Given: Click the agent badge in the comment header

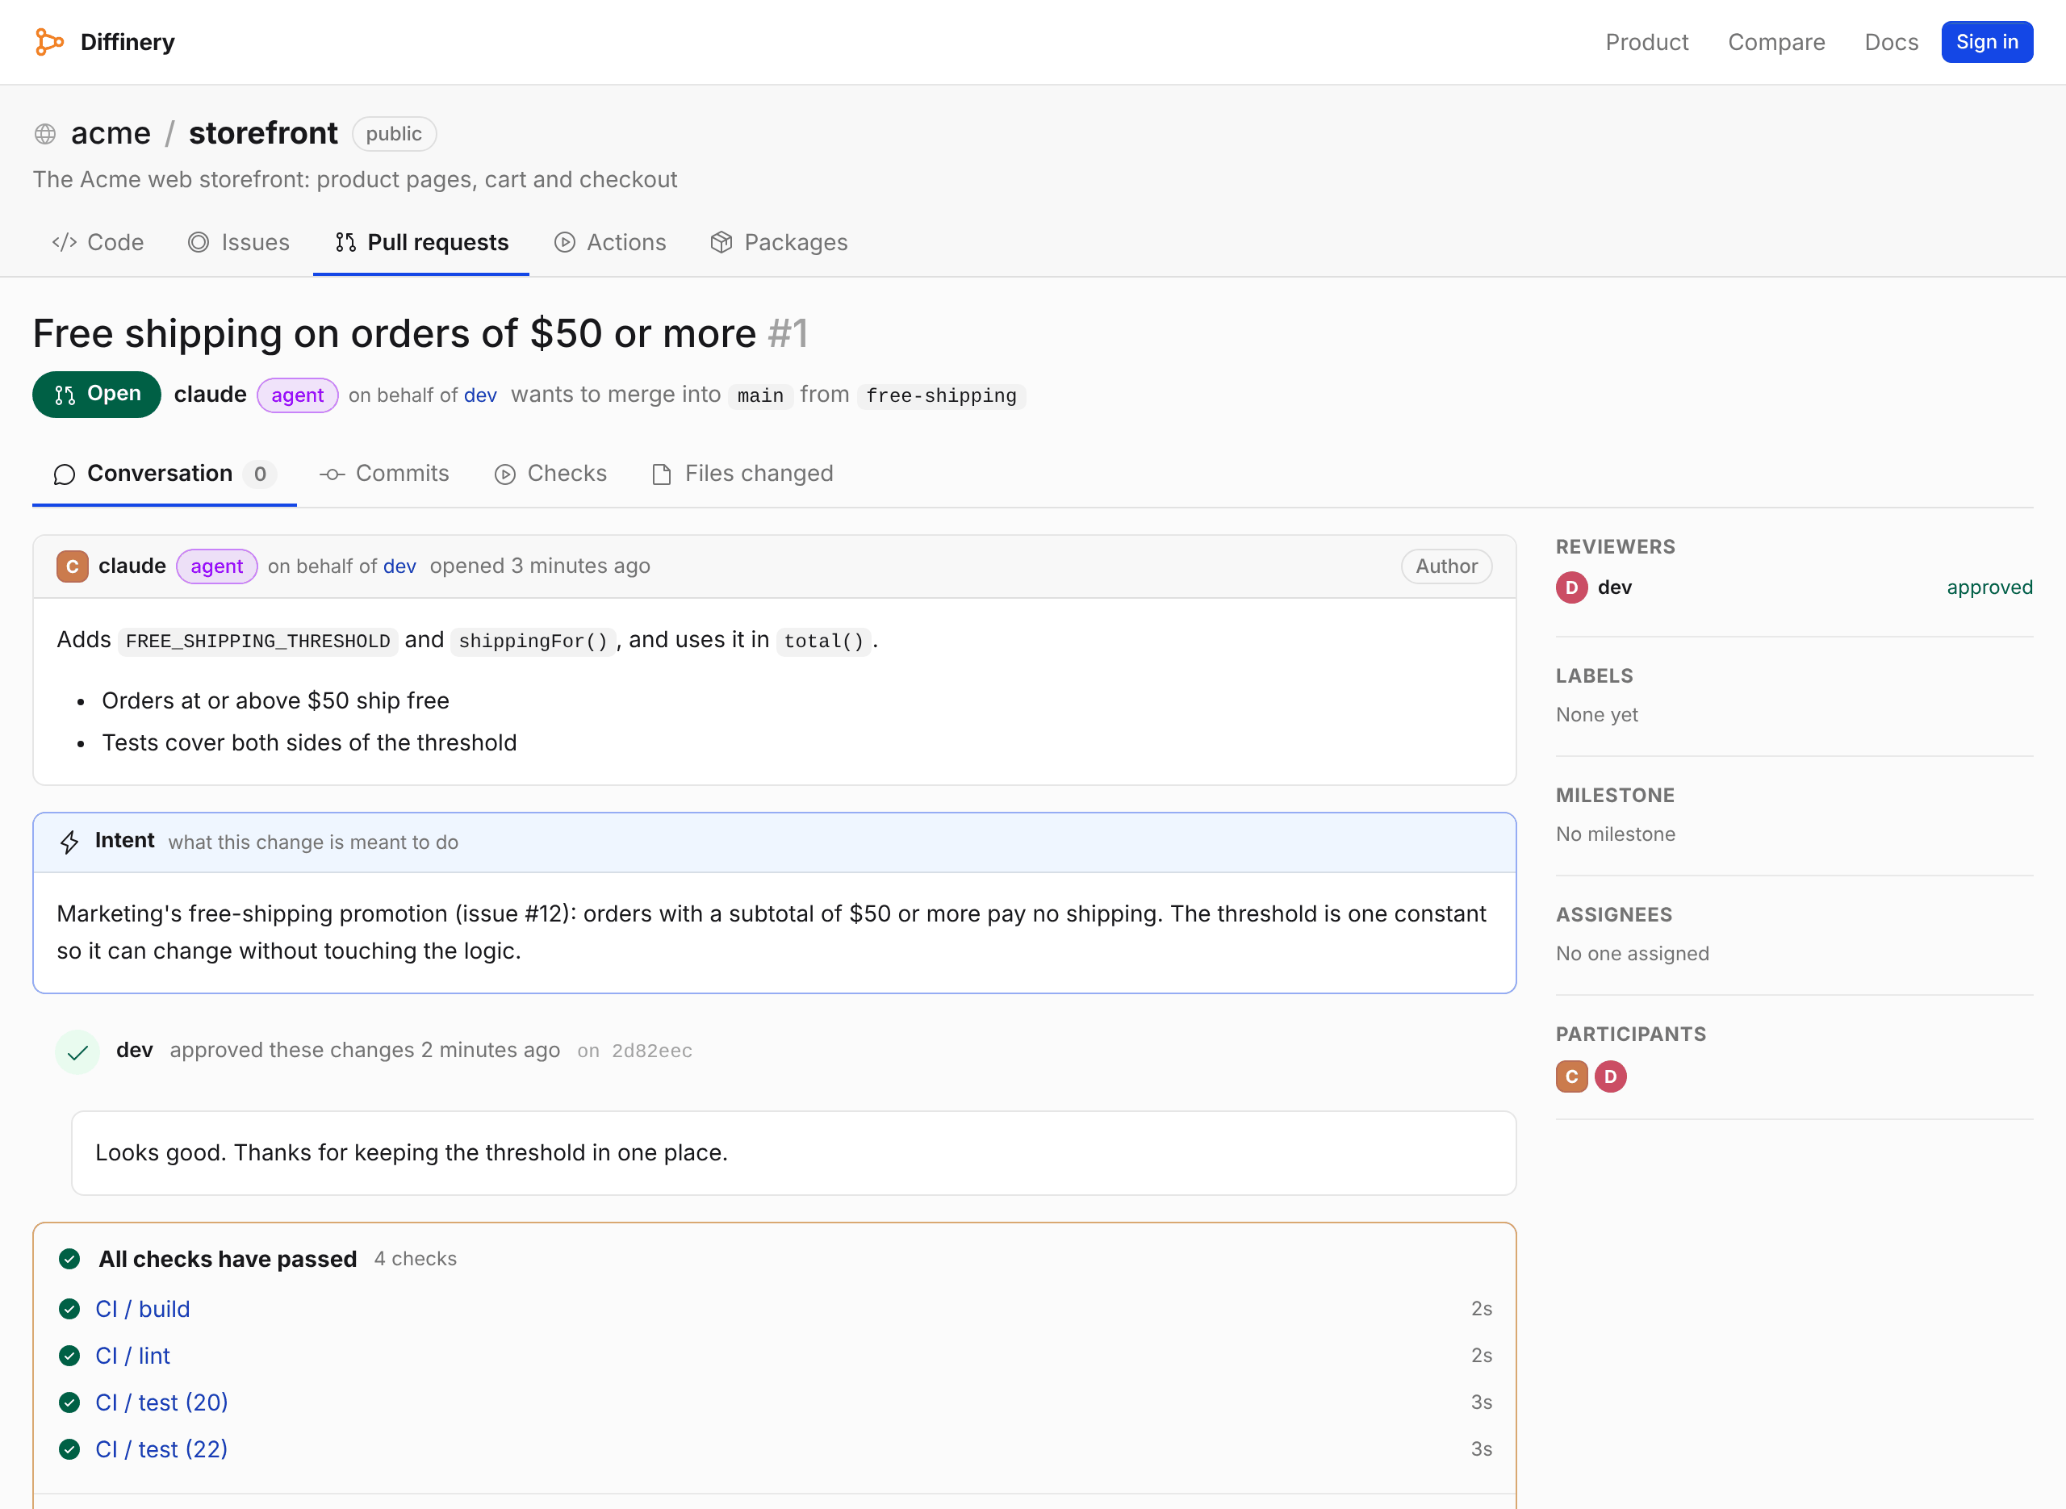Looking at the screenshot, I should (216, 566).
